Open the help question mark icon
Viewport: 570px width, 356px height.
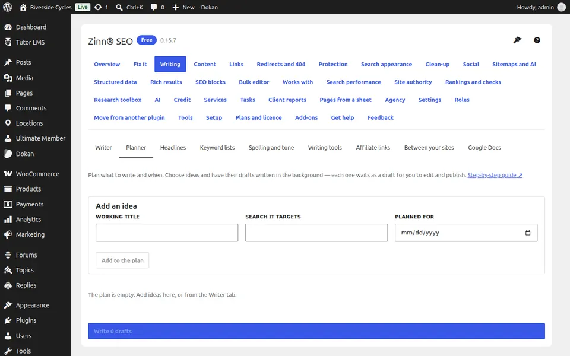[x=537, y=40]
